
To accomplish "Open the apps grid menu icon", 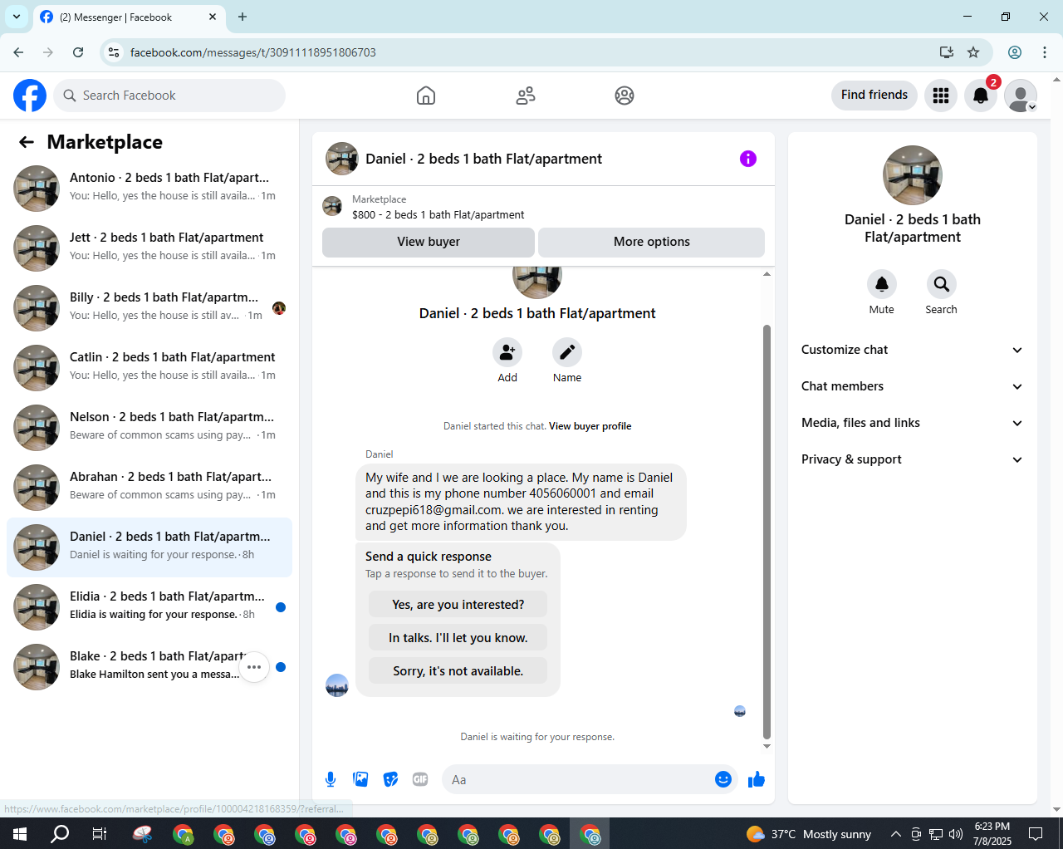I will coord(941,96).
